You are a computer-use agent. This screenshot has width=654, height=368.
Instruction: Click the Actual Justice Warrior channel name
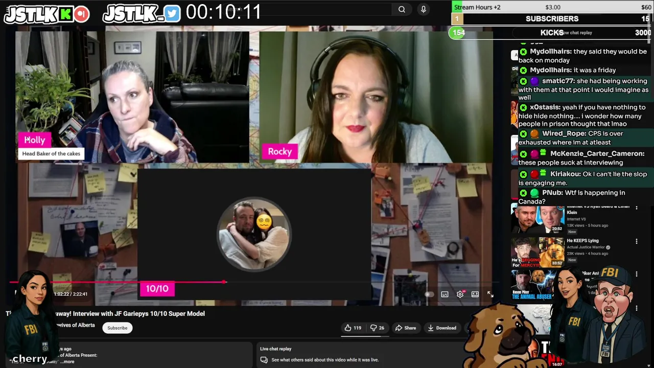pos(587,247)
